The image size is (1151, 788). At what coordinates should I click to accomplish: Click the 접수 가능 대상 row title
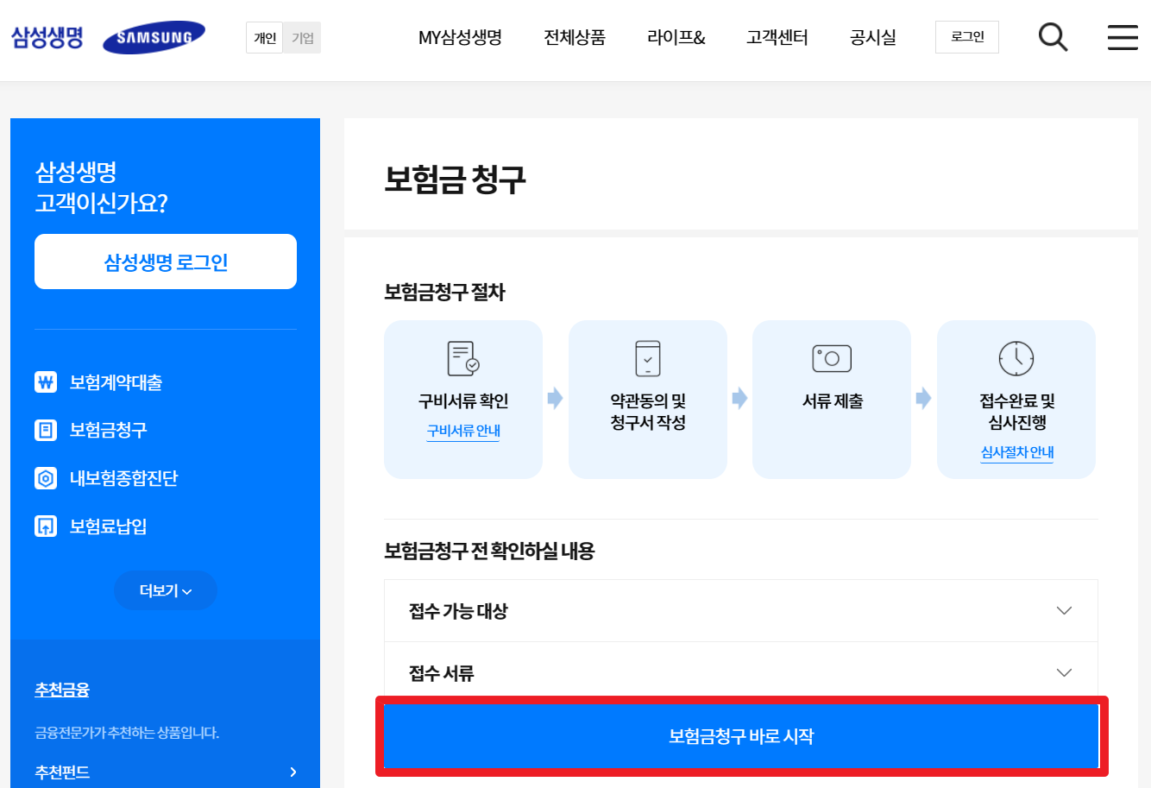(458, 610)
